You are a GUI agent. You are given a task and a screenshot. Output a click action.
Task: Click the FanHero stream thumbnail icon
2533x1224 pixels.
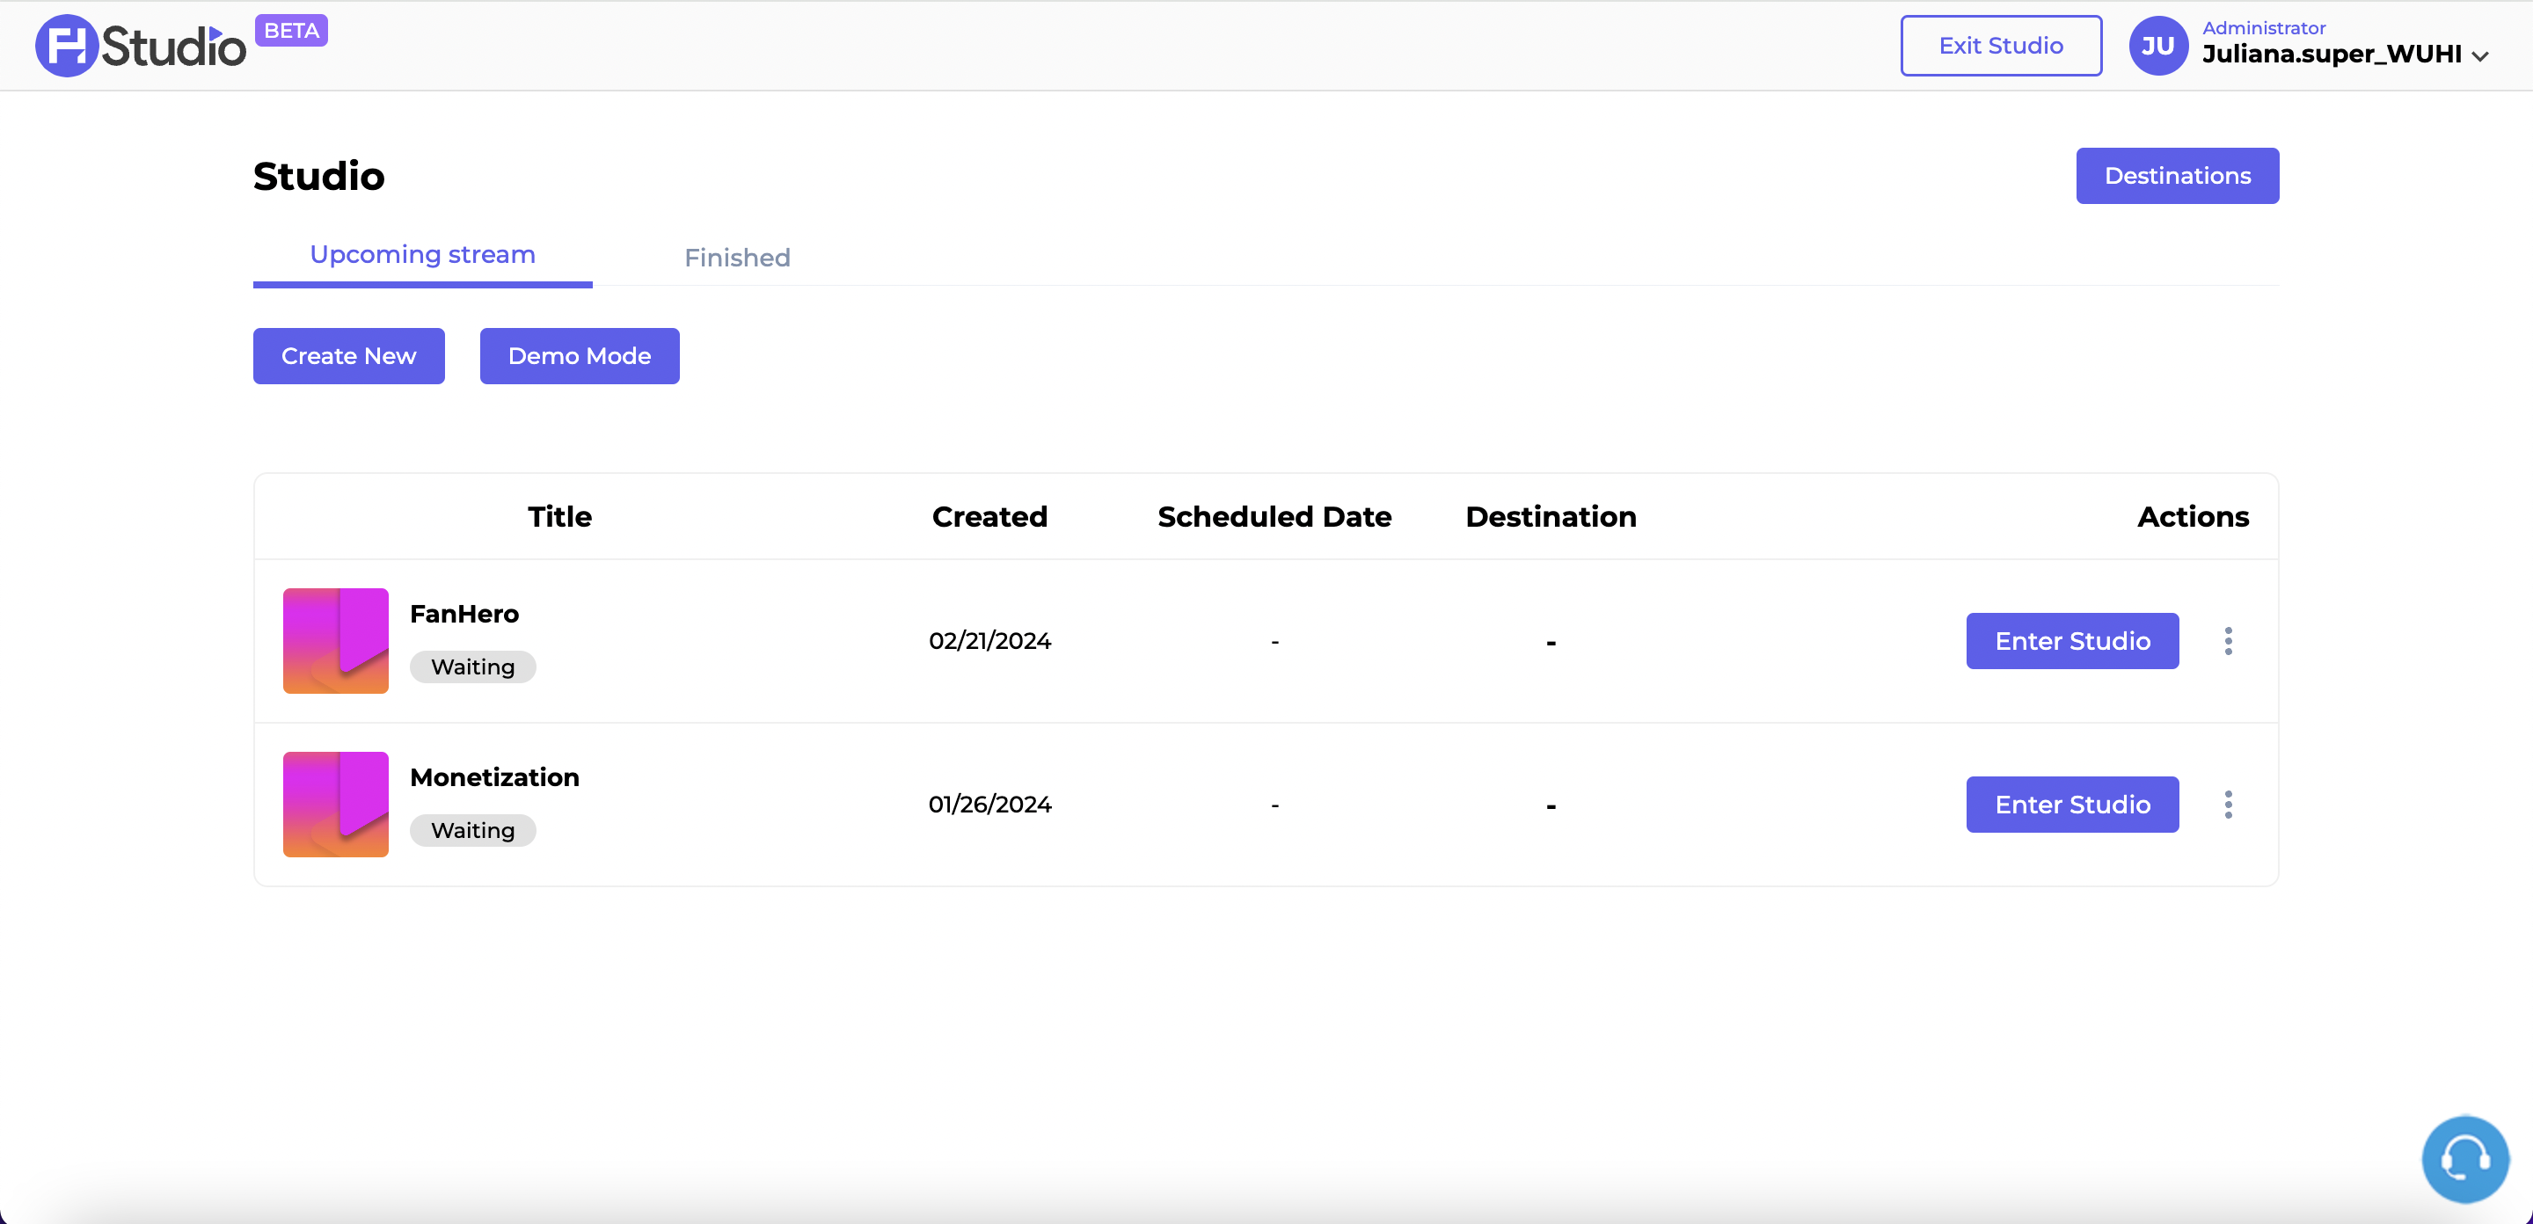(x=332, y=641)
